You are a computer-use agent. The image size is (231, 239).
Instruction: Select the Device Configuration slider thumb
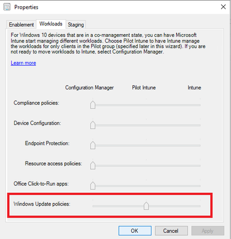(93, 125)
